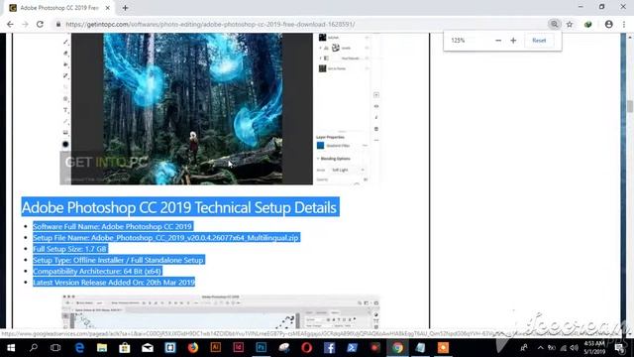This screenshot has width=634, height=357.
Task: Open File Explorer from the taskbar
Action: click(102, 348)
